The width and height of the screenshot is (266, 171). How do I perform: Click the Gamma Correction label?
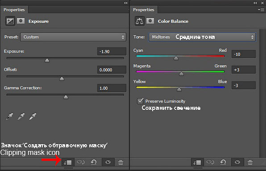23,88
